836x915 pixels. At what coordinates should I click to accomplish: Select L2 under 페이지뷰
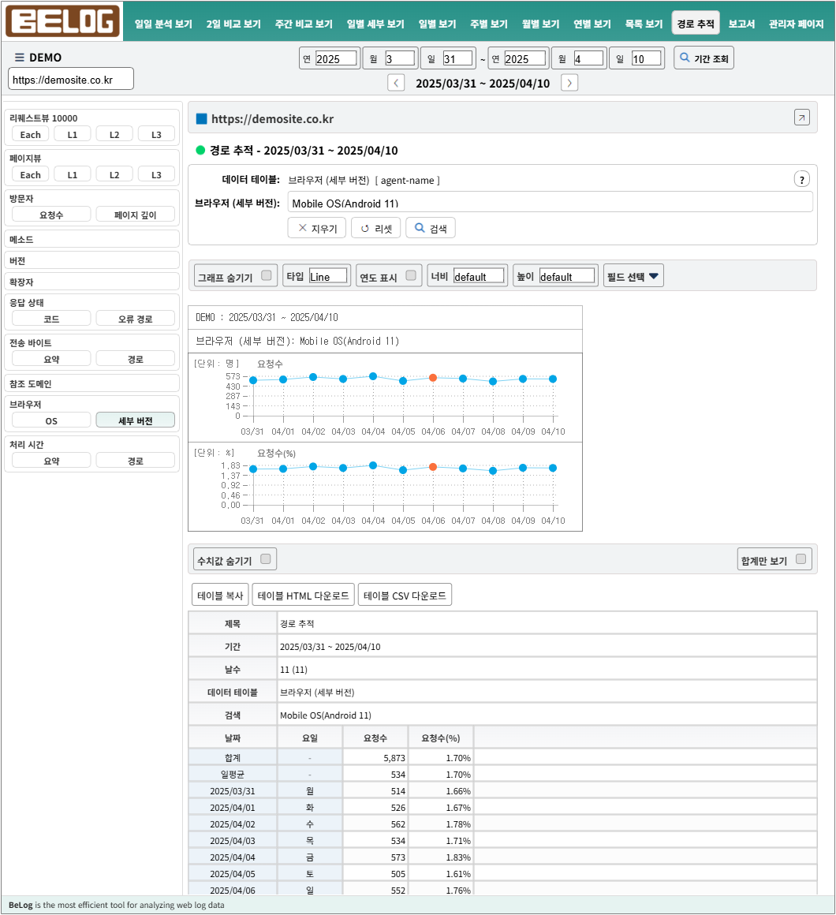coord(114,174)
